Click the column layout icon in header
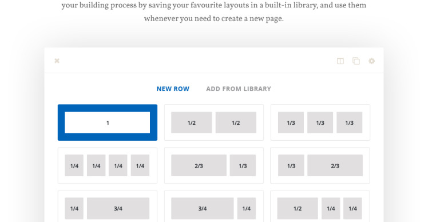 (340, 61)
